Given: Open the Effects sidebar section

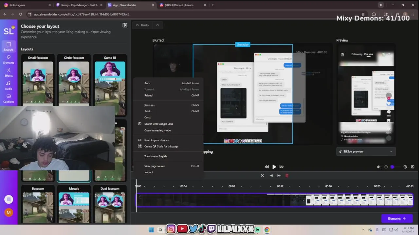Looking at the screenshot, I should [x=9, y=72].
